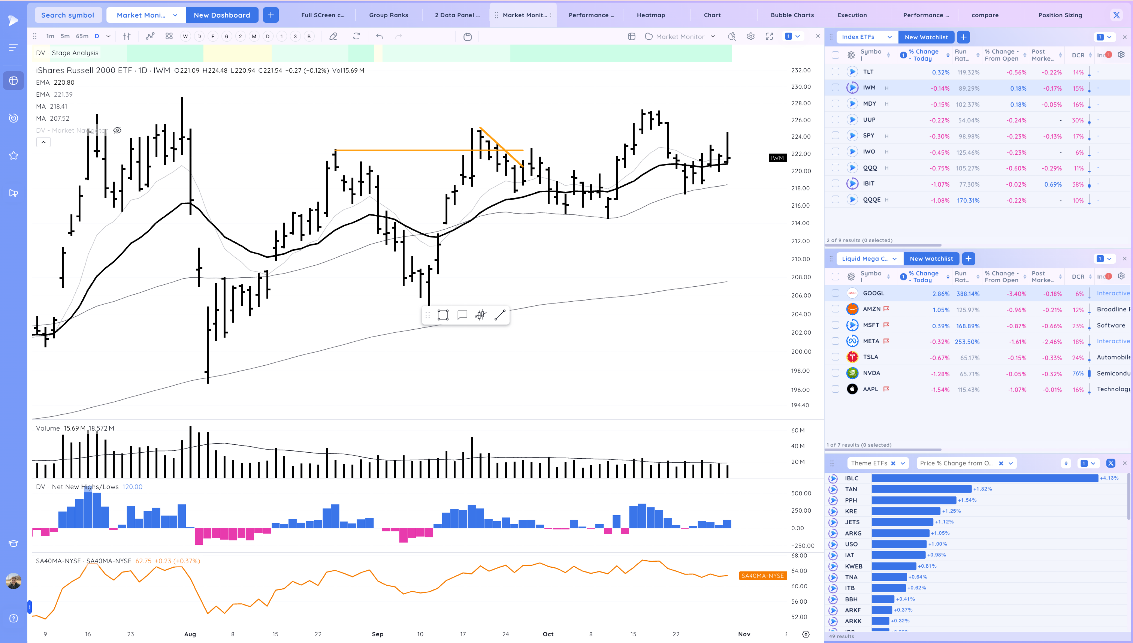Click the New Dashboard button

point(222,15)
